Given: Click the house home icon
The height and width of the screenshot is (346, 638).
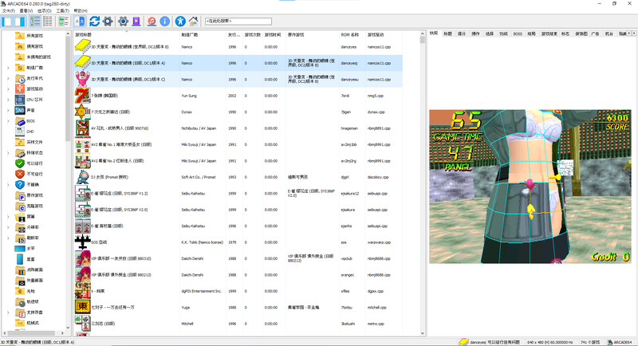Looking at the screenshot, I should [x=193, y=22].
